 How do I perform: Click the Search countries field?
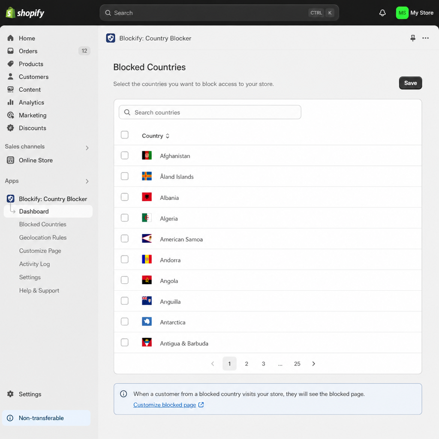coord(210,112)
